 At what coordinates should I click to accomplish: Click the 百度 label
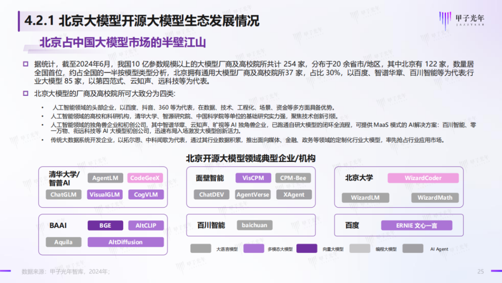352,225
